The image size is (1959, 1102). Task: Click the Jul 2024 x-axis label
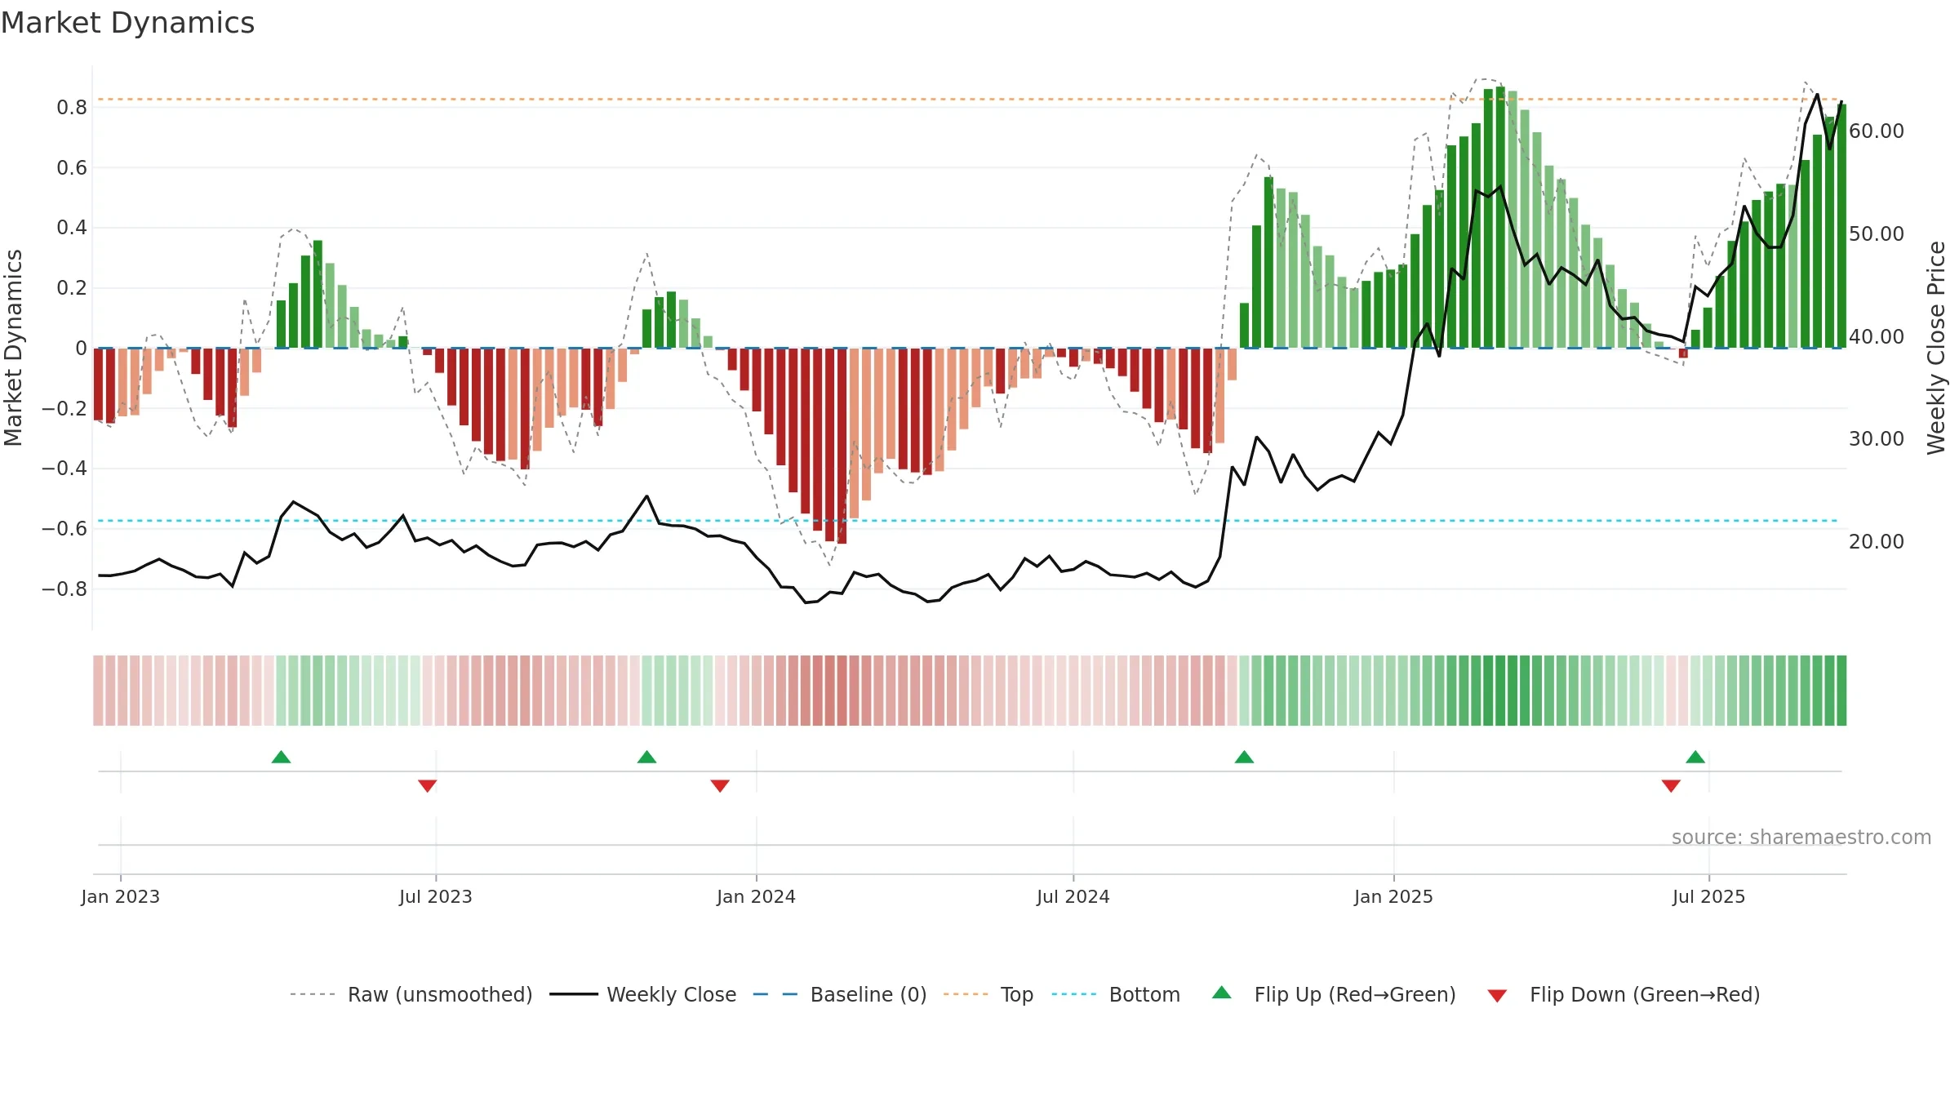(x=1073, y=896)
